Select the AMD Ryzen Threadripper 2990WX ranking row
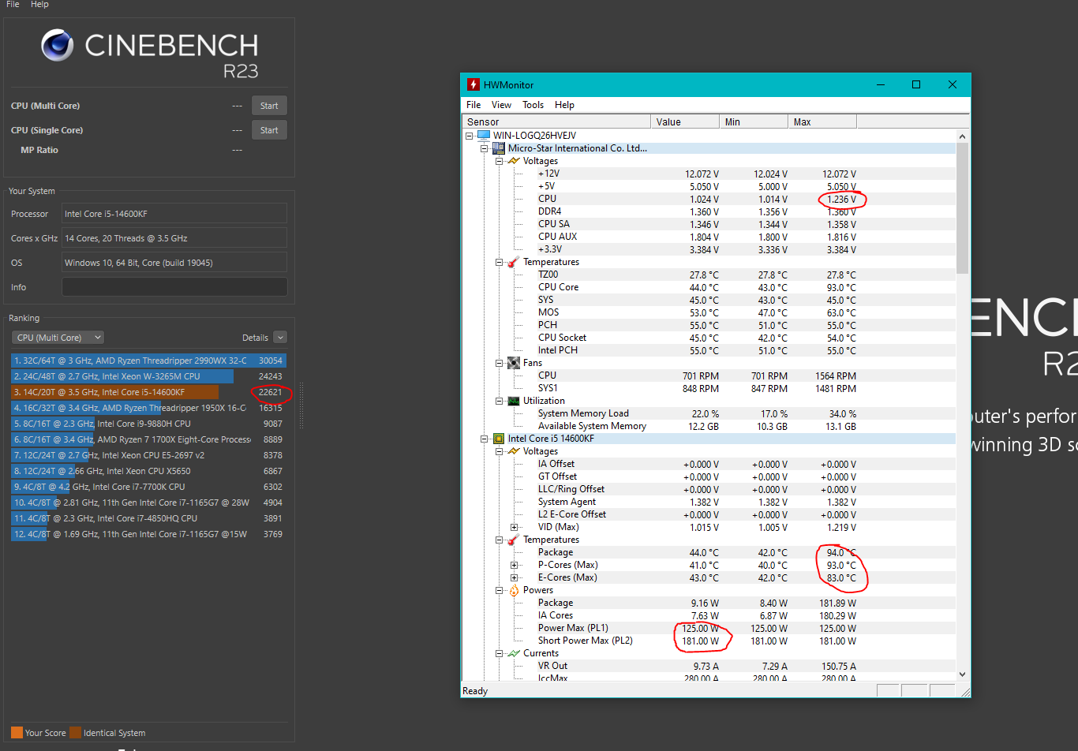 click(x=148, y=361)
